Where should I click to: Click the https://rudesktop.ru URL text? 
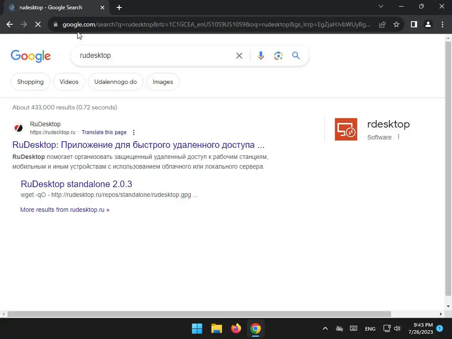53,132
